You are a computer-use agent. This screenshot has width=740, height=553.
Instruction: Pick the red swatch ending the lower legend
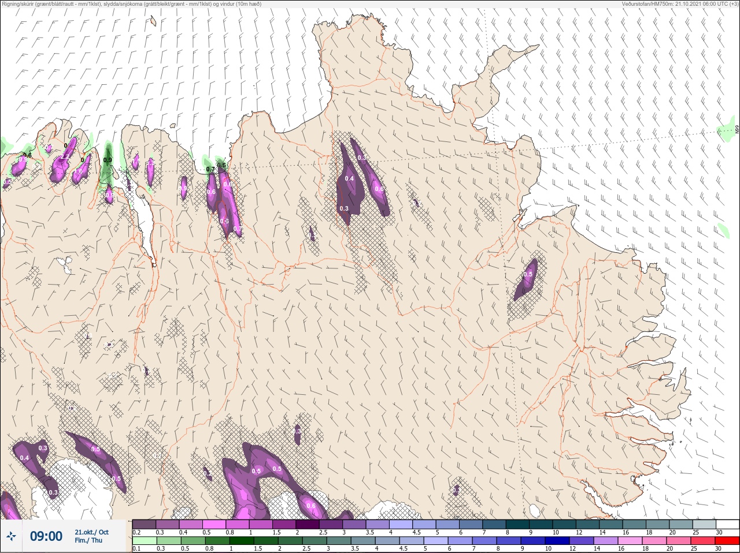pyautogui.click(x=727, y=541)
